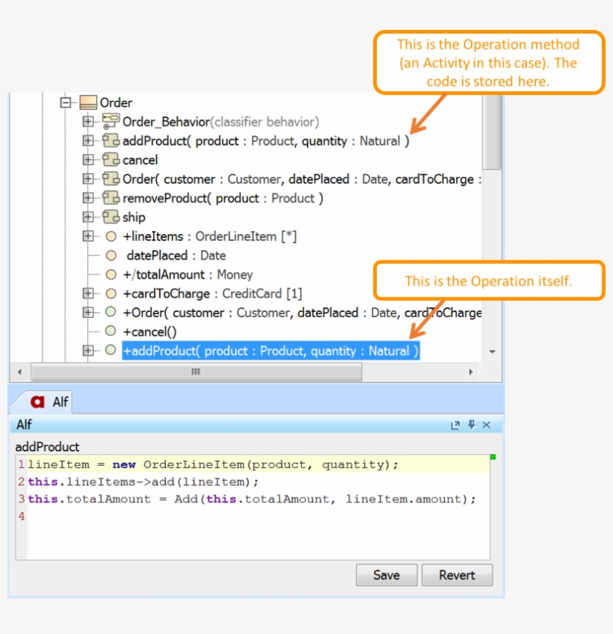Viewport: 613px width, 634px height.
Task: Click the Save button
Action: (x=386, y=575)
